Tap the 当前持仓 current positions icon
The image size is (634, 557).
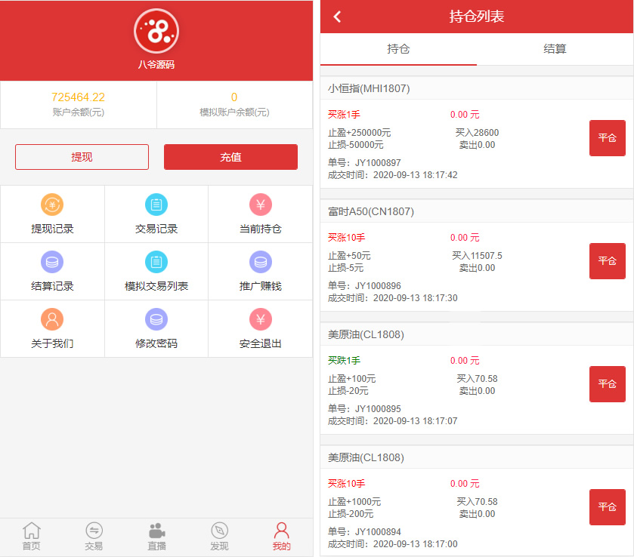[260, 205]
